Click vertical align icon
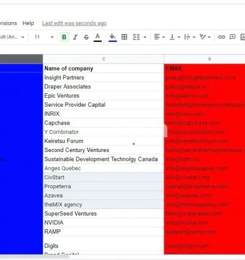Screen dimensions: 245x260 pyautogui.click(x=172, y=37)
